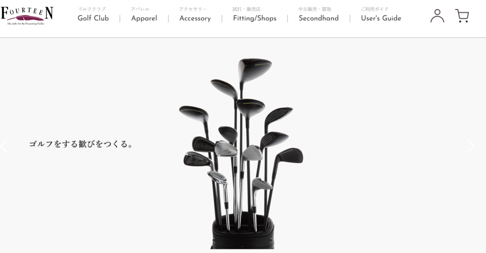This screenshot has width=486, height=253.
Task: Open the User's Guide menu
Action: (x=381, y=18)
